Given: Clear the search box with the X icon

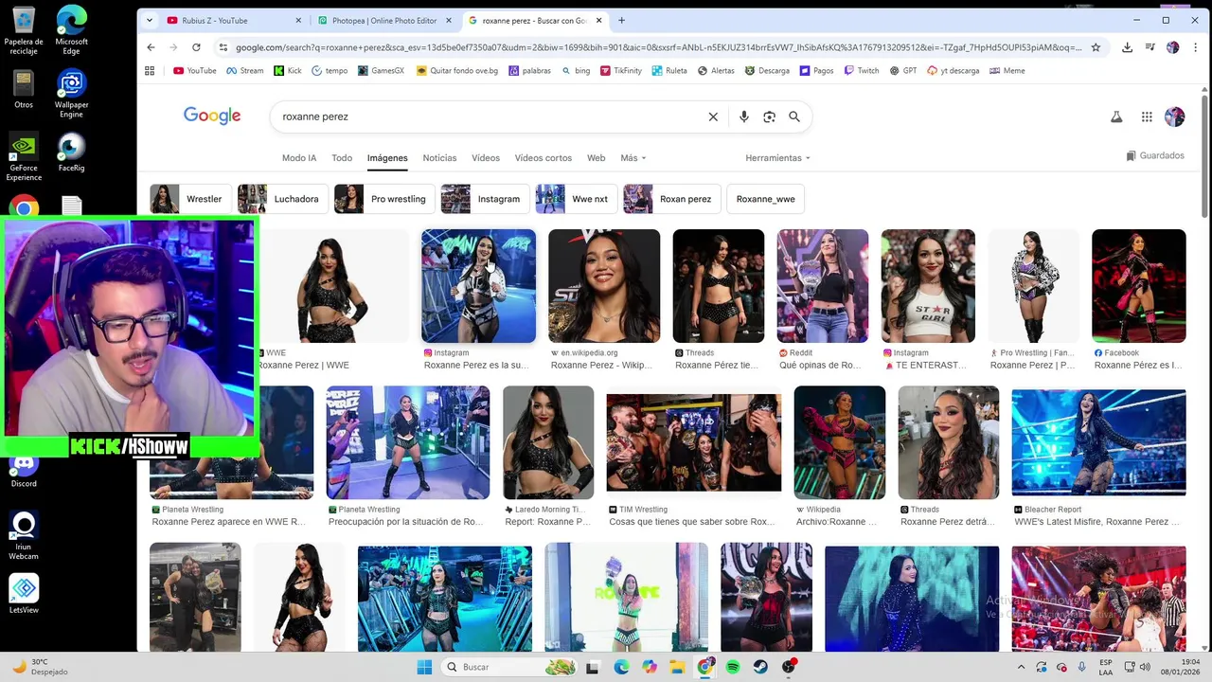Looking at the screenshot, I should click(713, 117).
